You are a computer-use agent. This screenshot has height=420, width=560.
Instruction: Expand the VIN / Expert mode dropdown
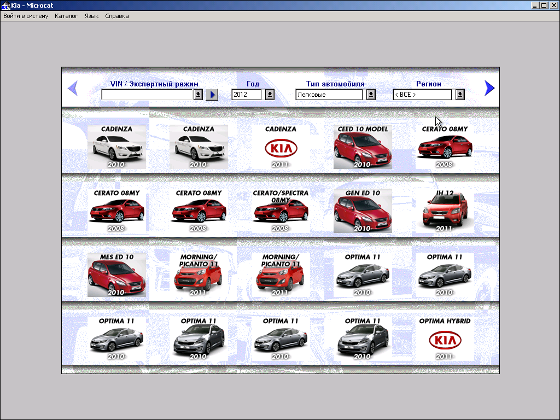(198, 95)
